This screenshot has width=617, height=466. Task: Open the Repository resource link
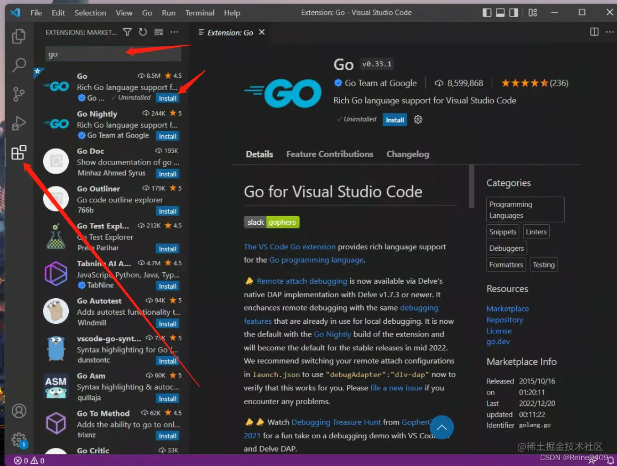click(x=504, y=320)
